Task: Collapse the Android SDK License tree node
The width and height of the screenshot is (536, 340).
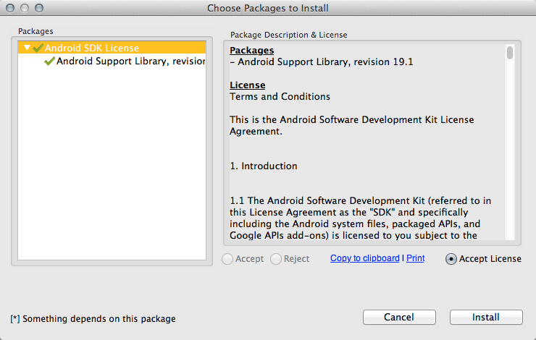Action: [27, 48]
